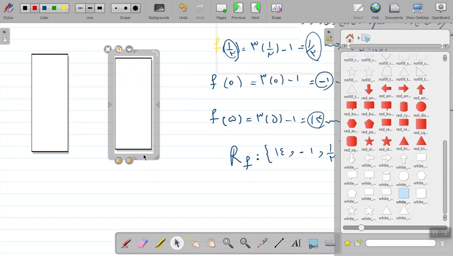453x256 pixels.
Task: Click the Zoom Out magnifier
Action: click(245, 243)
